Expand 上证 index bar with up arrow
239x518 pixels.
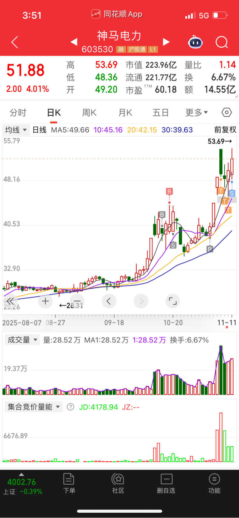point(21,474)
